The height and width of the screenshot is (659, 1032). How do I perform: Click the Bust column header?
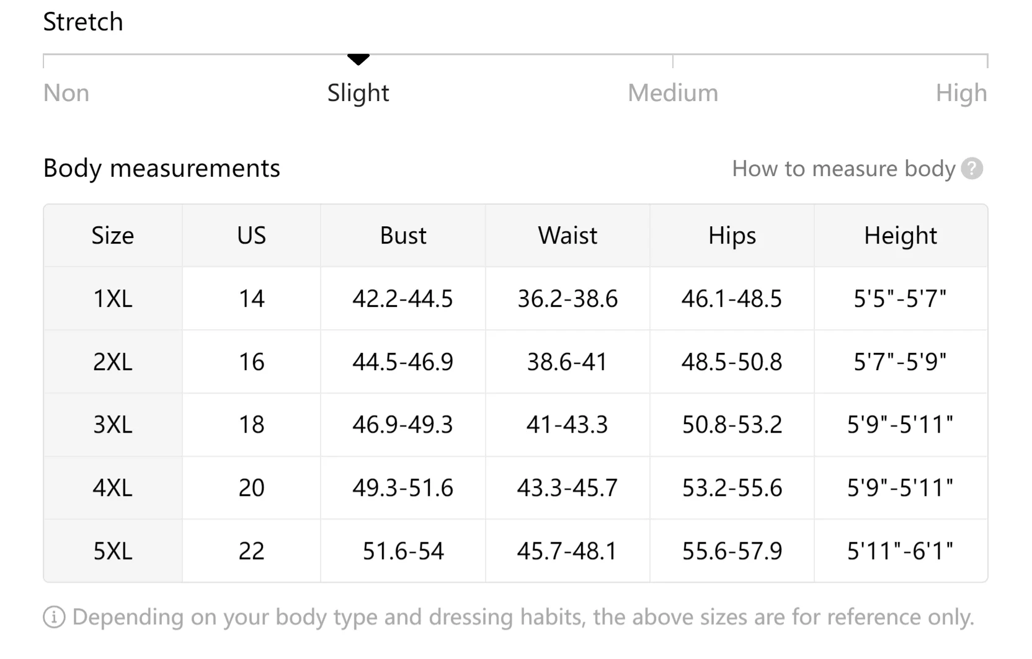[403, 236]
